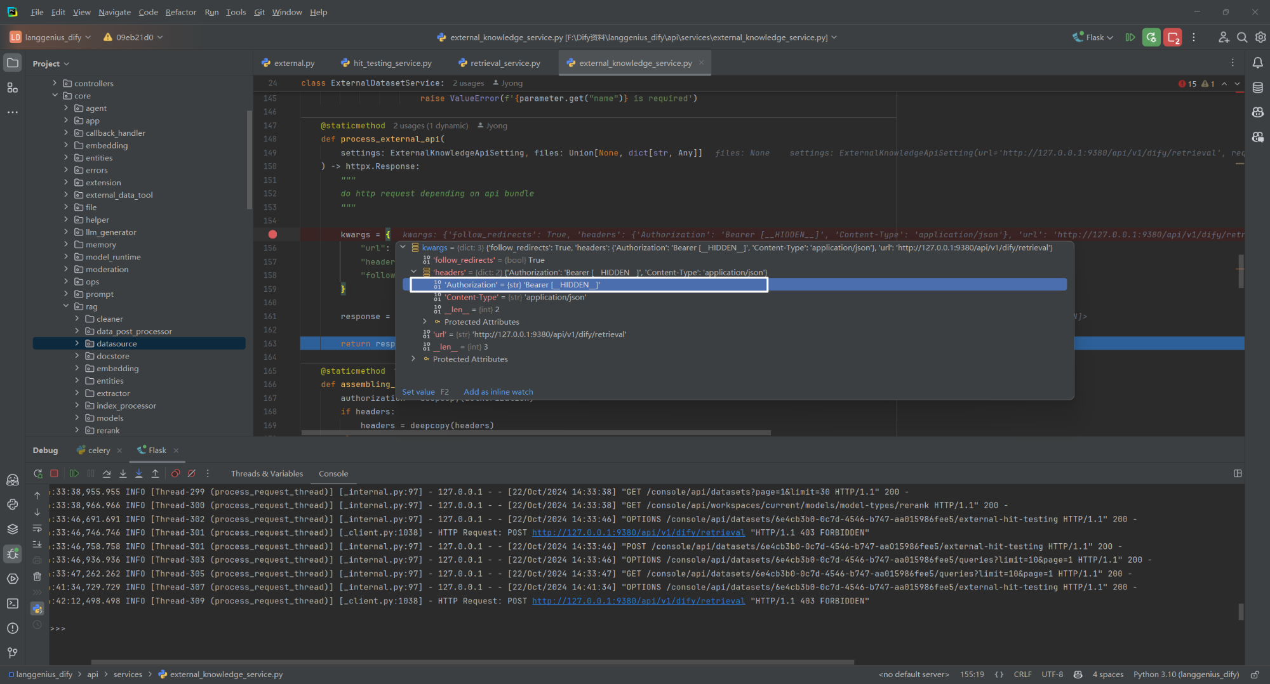Viewport: 1270px width, 684px height.
Task: Step into code with the blue arrow icon
Action: click(x=139, y=473)
